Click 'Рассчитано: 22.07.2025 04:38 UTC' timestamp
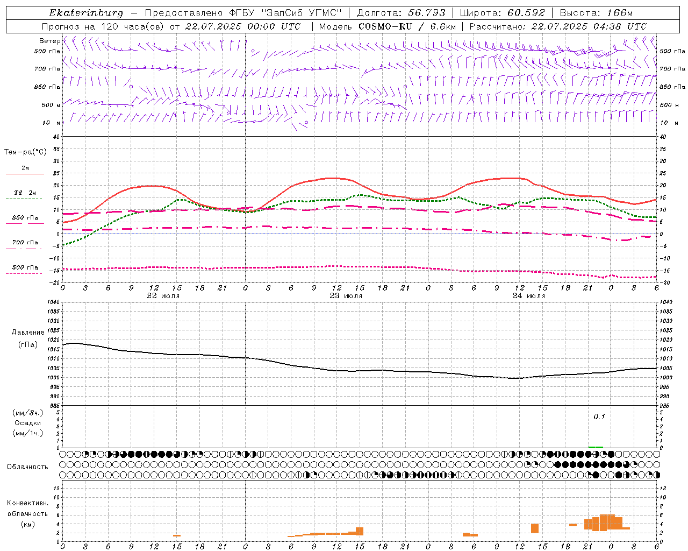This screenshot has height=551, width=688. 558,26
